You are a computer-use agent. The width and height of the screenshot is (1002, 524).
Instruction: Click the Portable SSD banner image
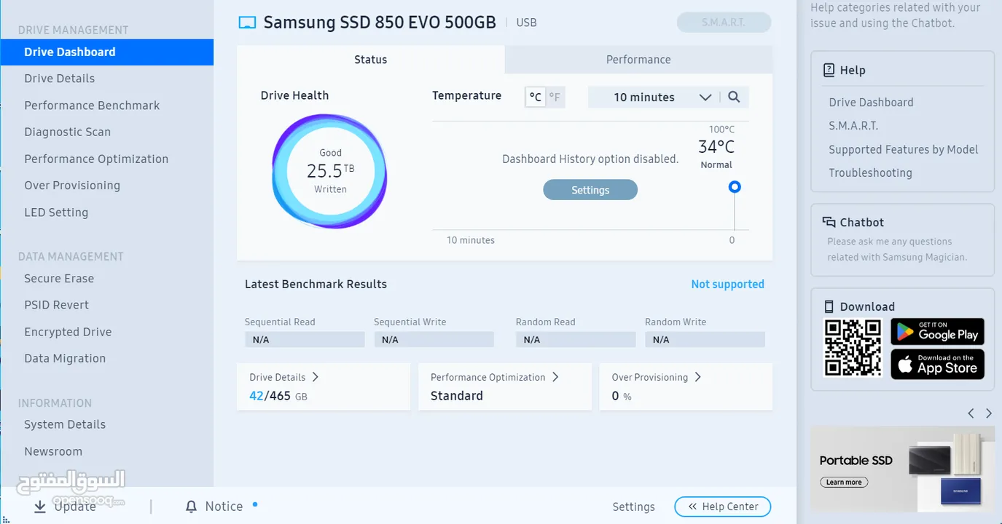pyautogui.click(x=902, y=469)
